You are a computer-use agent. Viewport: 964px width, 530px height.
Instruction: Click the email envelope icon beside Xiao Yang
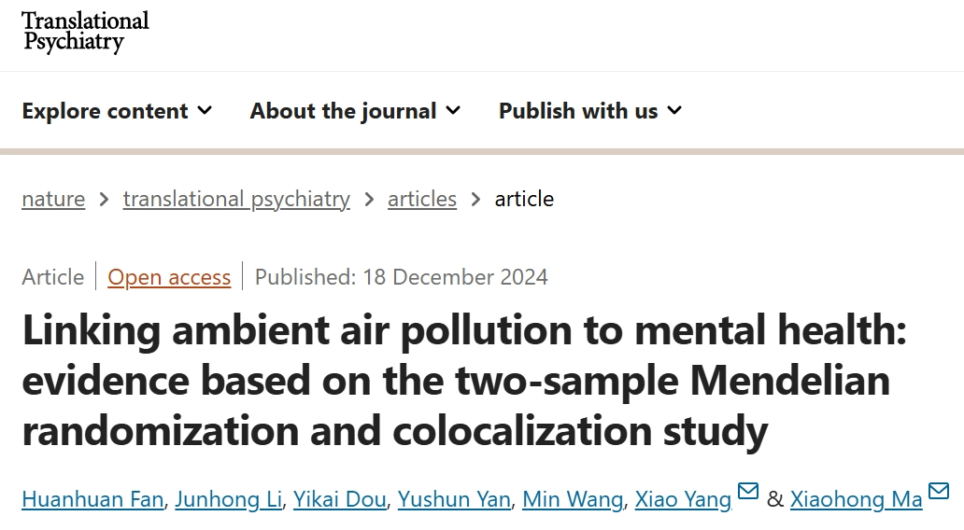[747, 492]
